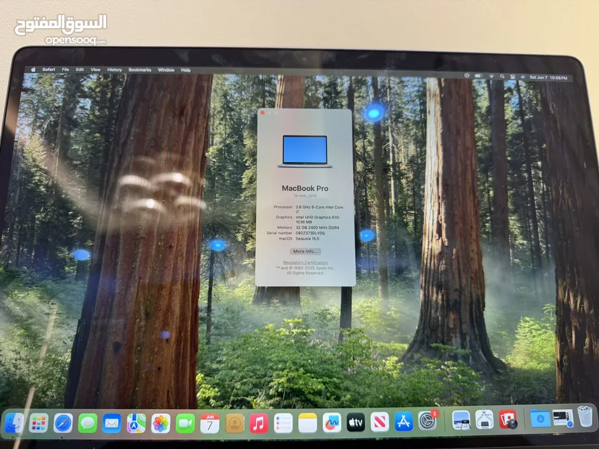Screen dimensions: 599x449
Task: Open the History menu
Action: 115,70
